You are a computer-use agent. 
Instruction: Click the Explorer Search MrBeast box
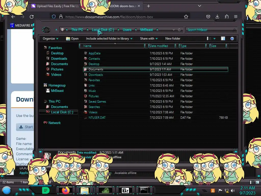pyautogui.click(x=211, y=30)
